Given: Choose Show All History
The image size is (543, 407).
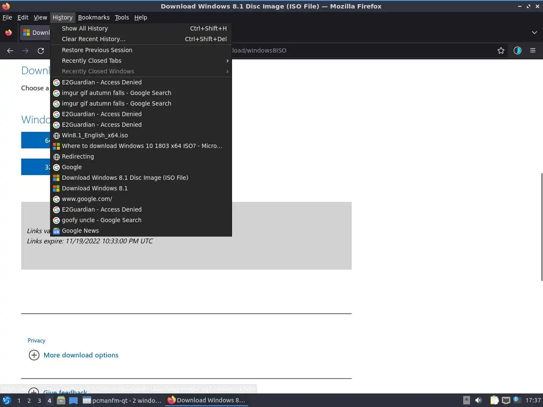Looking at the screenshot, I should (x=141, y=28).
